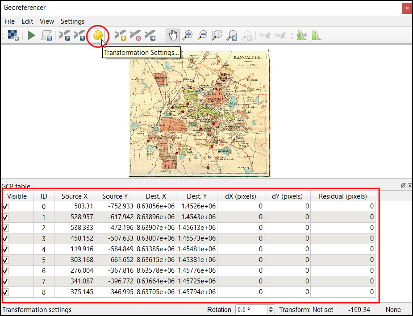
Task: Click Link Georeferencer to QGIS icon
Action: pos(265,35)
